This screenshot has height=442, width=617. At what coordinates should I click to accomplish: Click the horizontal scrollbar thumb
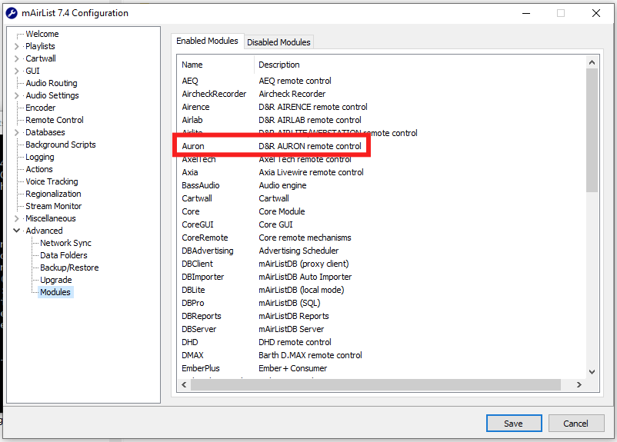point(375,385)
